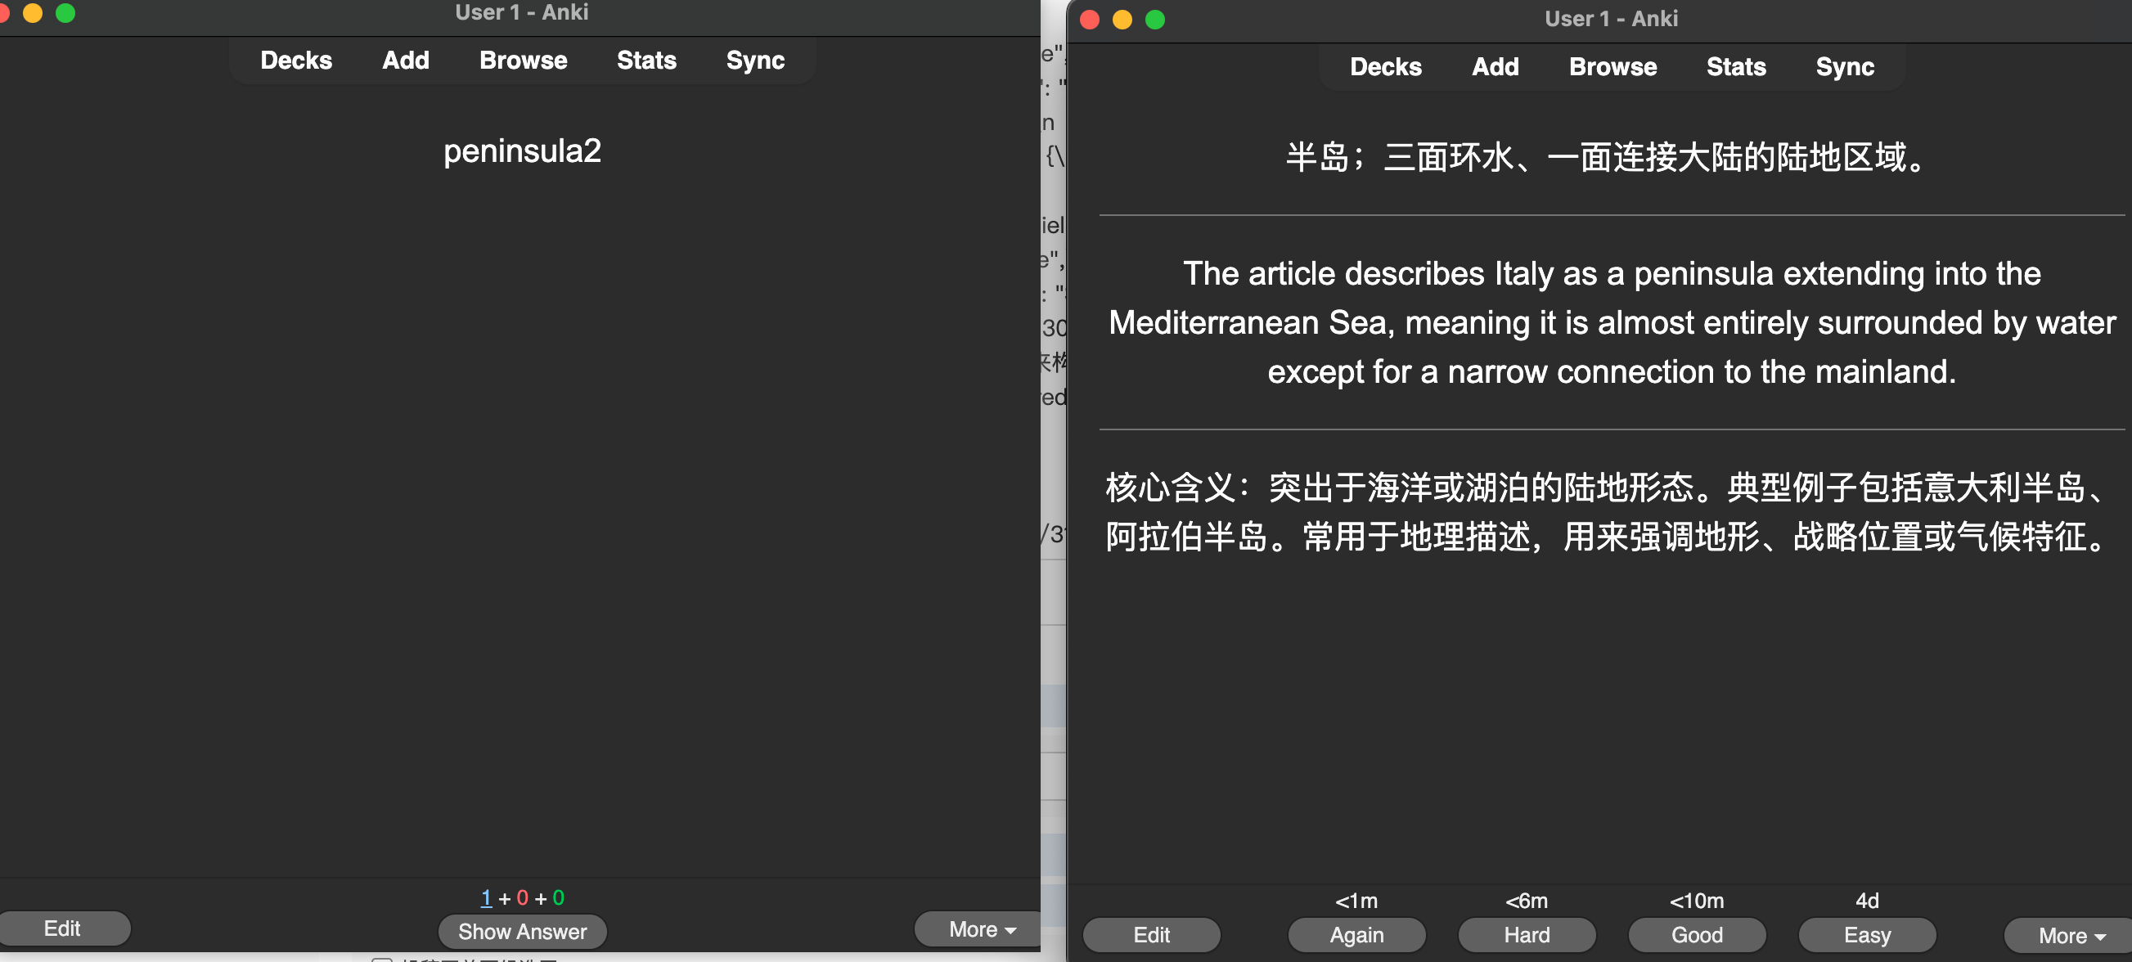
Task: Click the new cards count number
Action: point(486,898)
